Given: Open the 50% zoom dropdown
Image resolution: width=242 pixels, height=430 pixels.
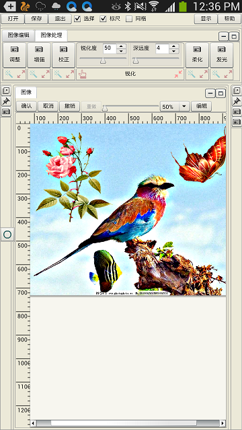Looking at the screenshot, I should click(x=184, y=106).
